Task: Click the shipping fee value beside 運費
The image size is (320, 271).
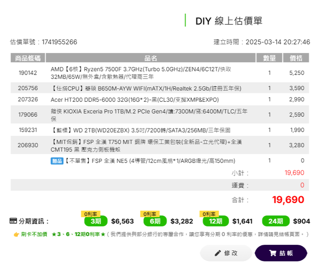Action: pos(302,185)
